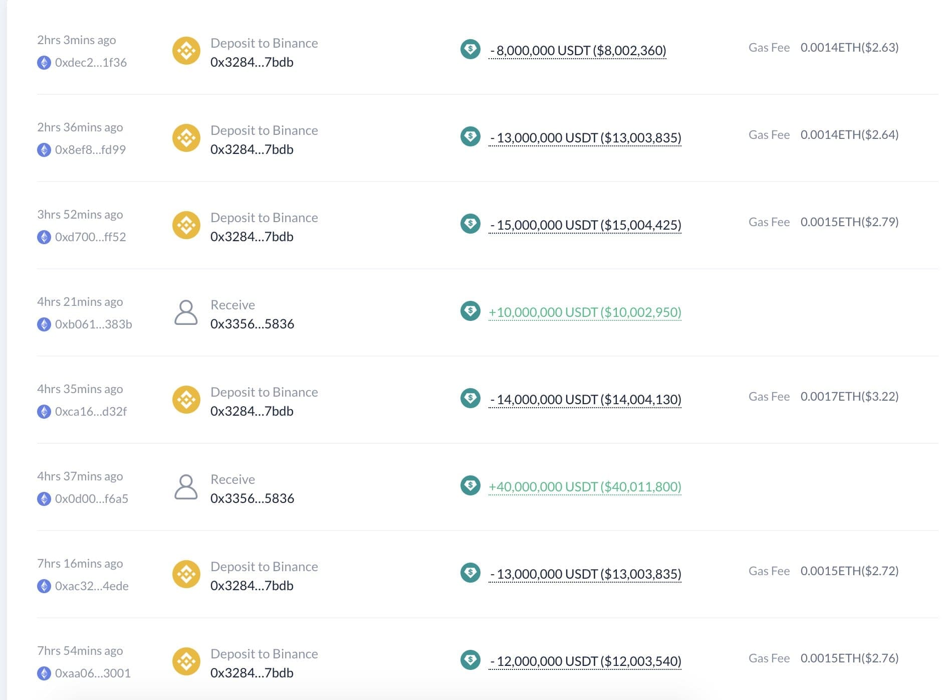Image resolution: width=945 pixels, height=700 pixels.
Task: Click USDT token icon beside -12,000,000 USDT
Action: coord(470,660)
